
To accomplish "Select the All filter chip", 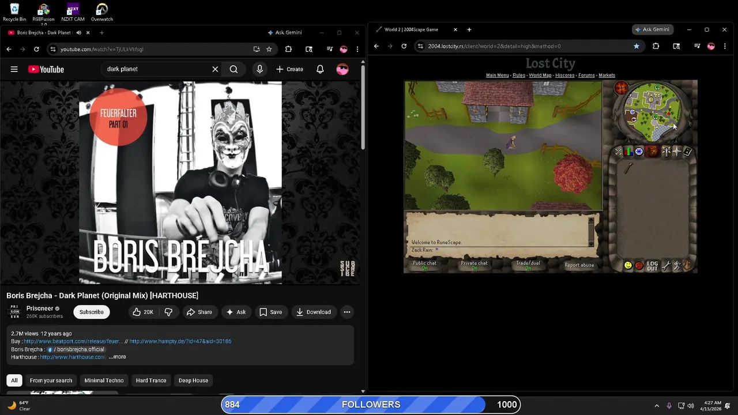I will pos(14,380).
